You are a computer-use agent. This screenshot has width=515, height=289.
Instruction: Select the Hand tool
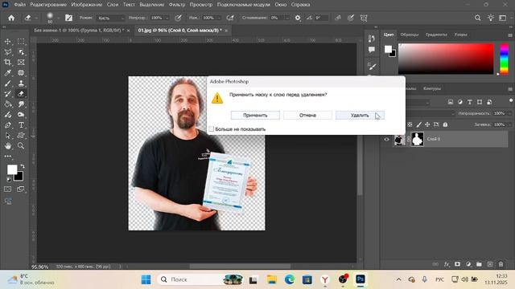pyautogui.click(x=7, y=146)
